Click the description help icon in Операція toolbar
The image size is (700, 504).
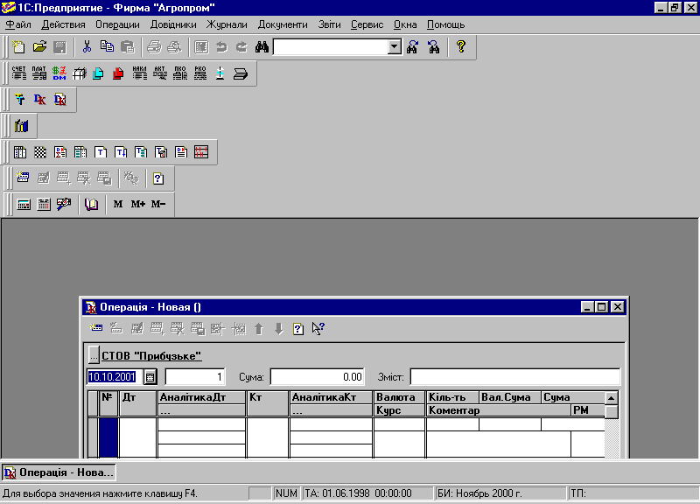pos(298,329)
